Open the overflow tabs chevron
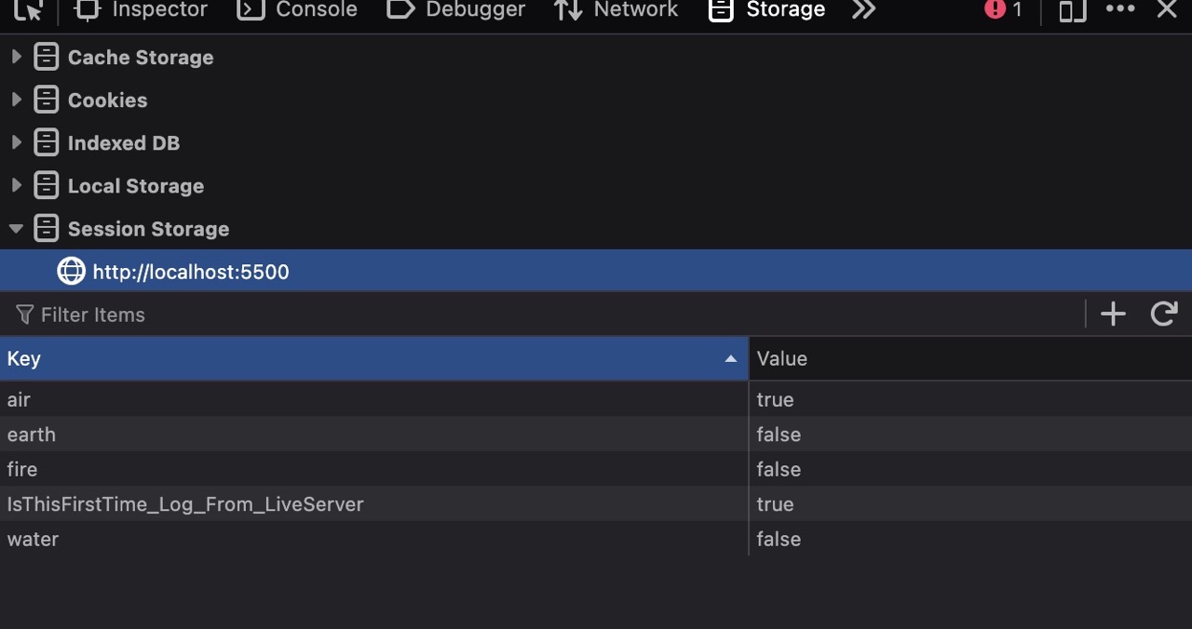The image size is (1192, 629). click(863, 9)
